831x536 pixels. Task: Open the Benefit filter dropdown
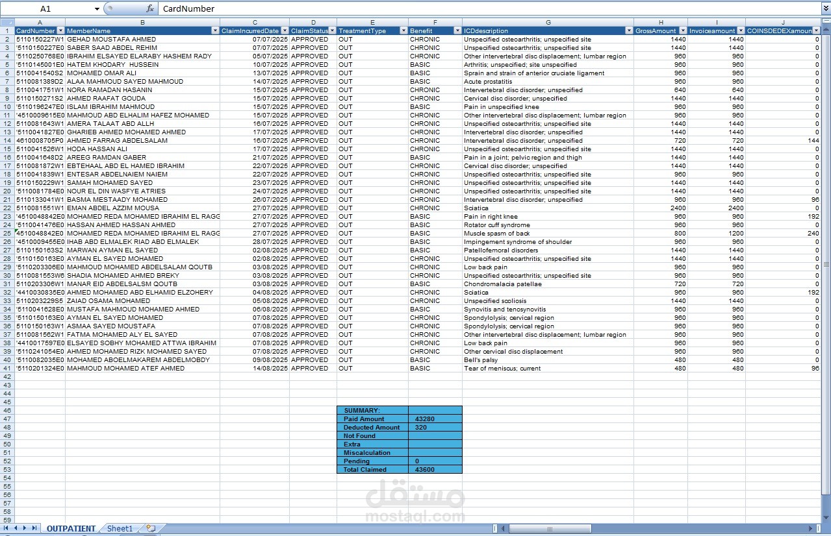tap(458, 30)
